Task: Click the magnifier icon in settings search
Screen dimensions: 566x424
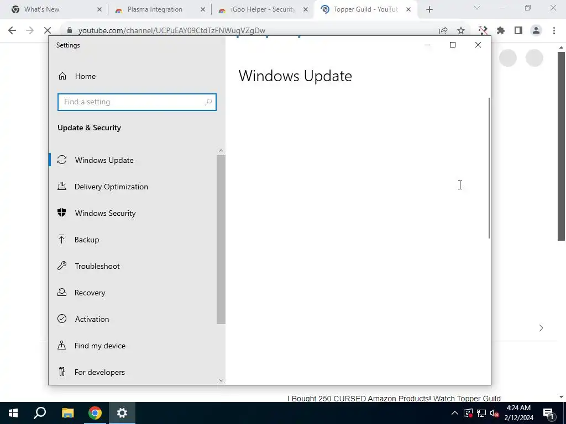Action: click(x=208, y=102)
